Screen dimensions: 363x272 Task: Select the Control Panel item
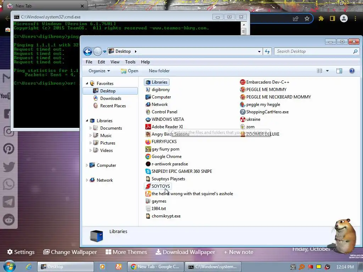pos(161,112)
